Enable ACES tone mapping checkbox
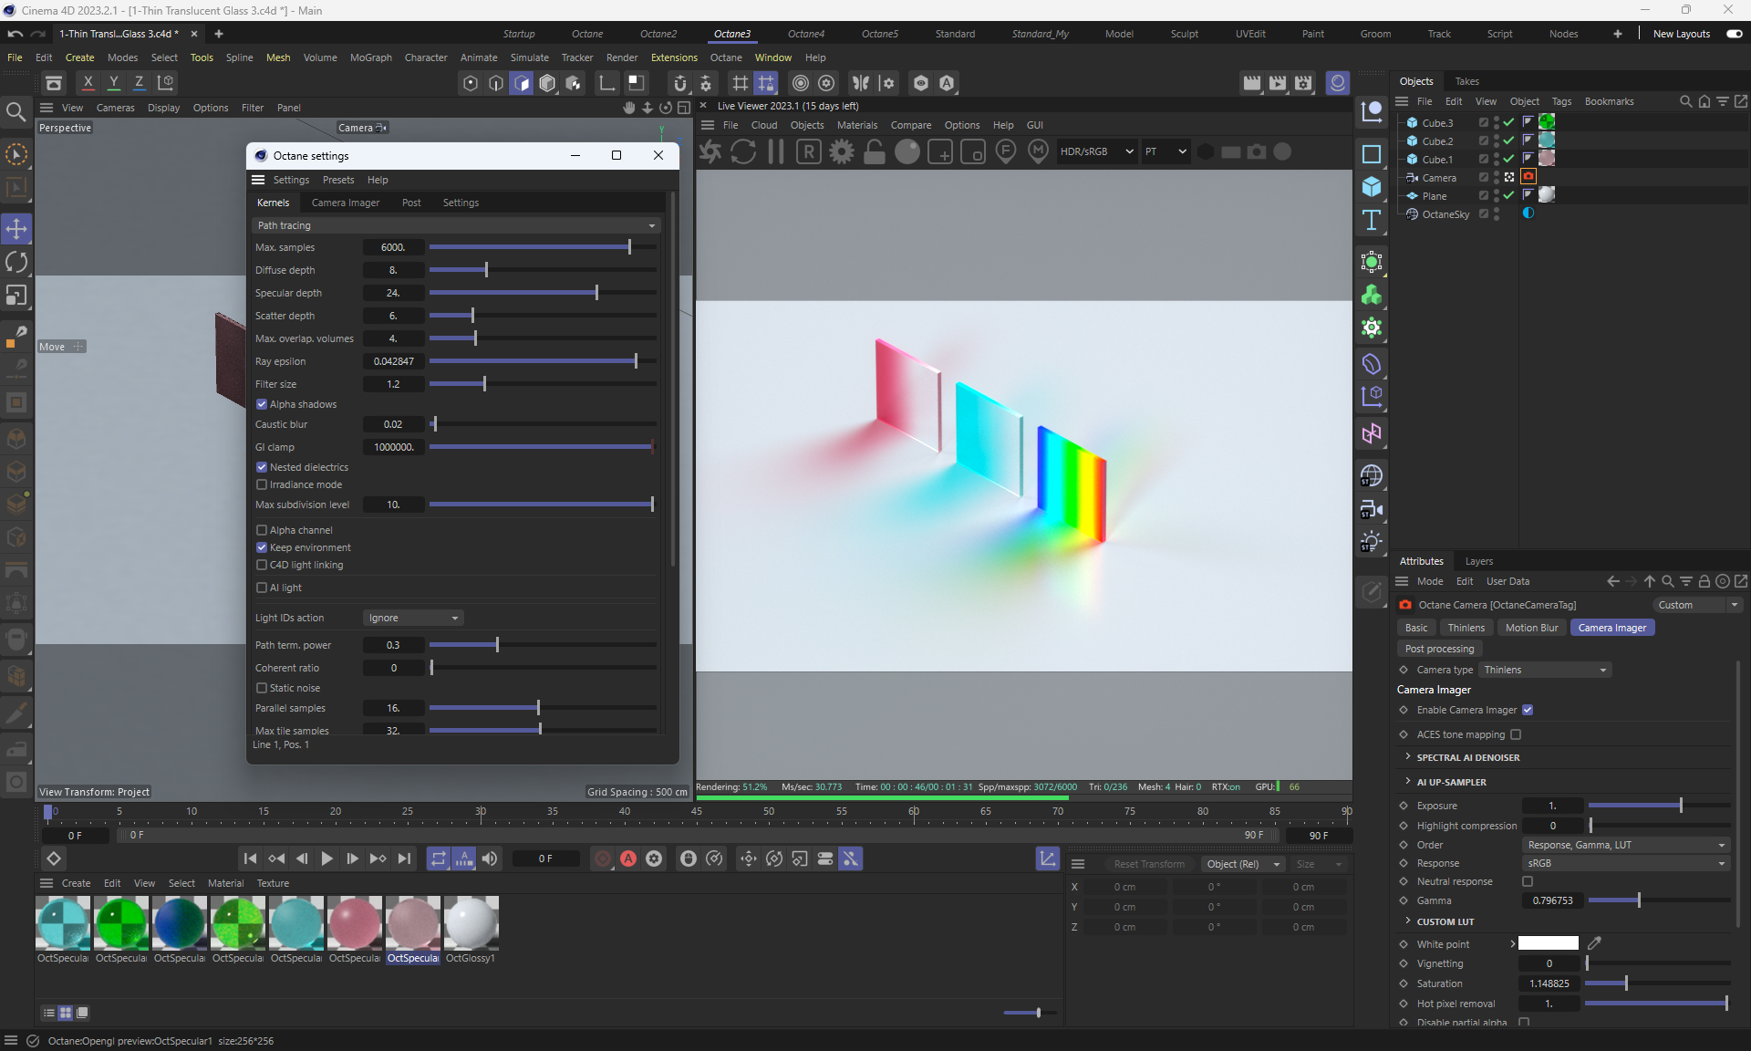This screenshot has width=1751, height=1051. [1516, 734]
